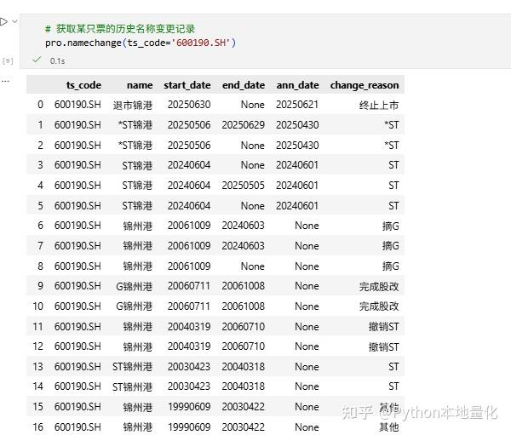511x435 pixels.
Task: Click the ann_date column header
Action: (x=297, y=85)
